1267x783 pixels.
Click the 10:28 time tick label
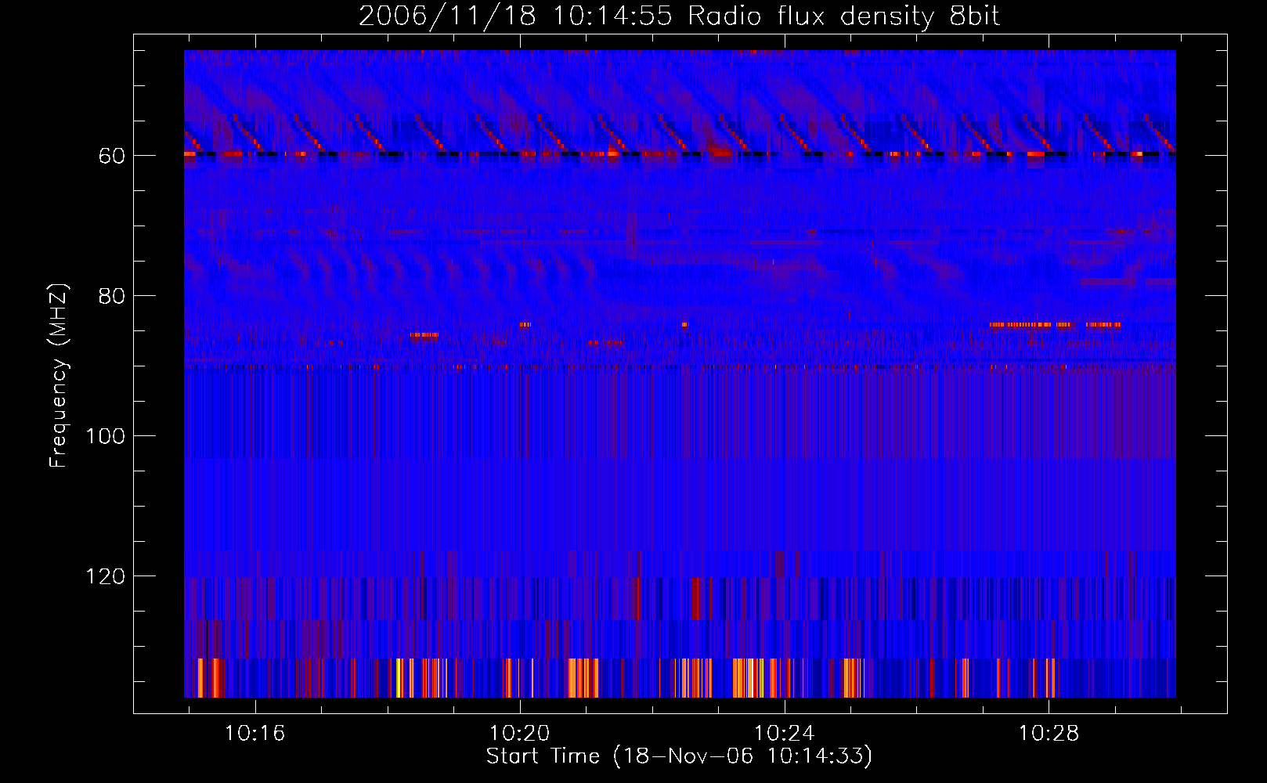tap(1049, 734)
